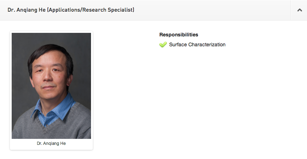Click the accordion title 'Dr. Anqiang He'

(27, 10)
